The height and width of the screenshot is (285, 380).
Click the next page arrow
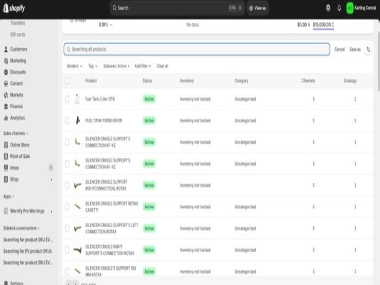[x=76, y=283]
